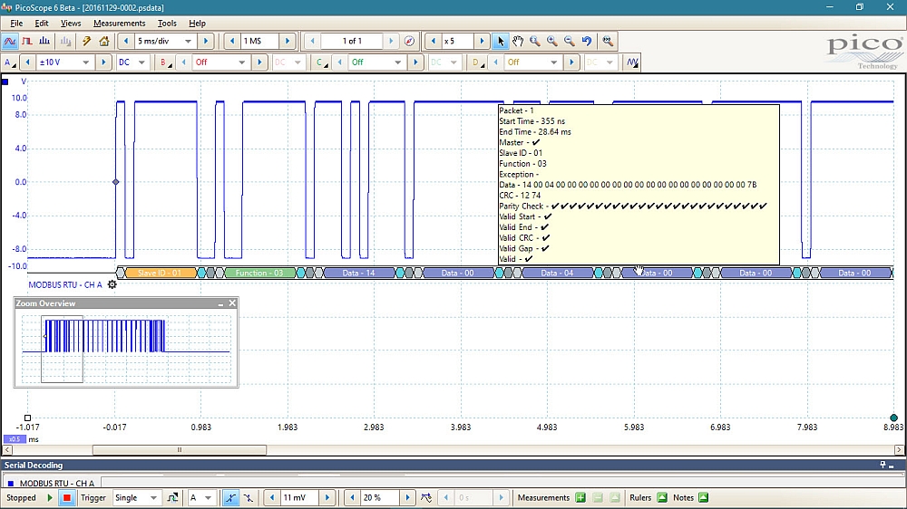The image size is (907, 509).
Task: Click the Slave ID - 01 packet
Action: [x=161, y=273]
